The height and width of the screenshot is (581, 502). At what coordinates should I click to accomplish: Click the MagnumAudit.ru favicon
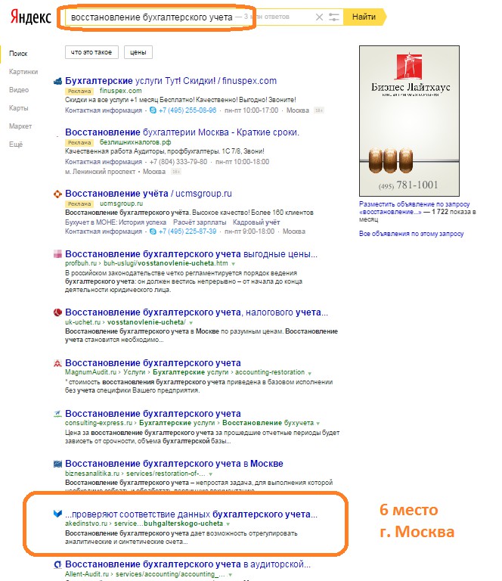coord(57,363)
